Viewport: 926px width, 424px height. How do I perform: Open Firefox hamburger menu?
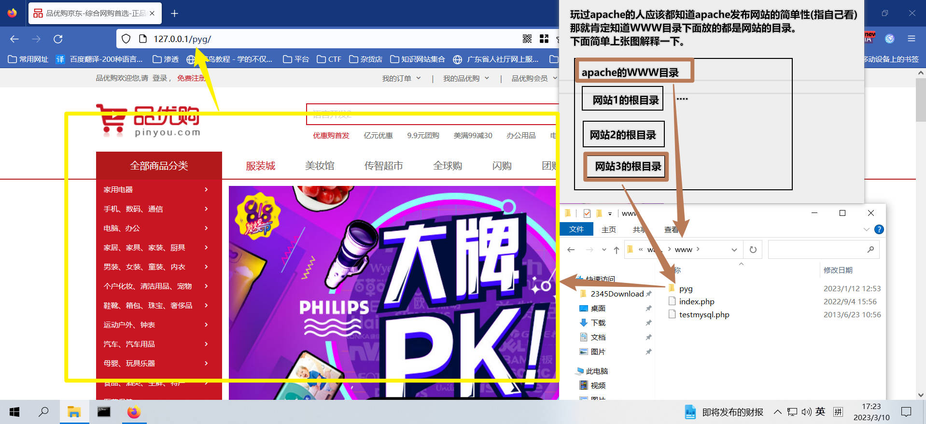coord(912,39)
